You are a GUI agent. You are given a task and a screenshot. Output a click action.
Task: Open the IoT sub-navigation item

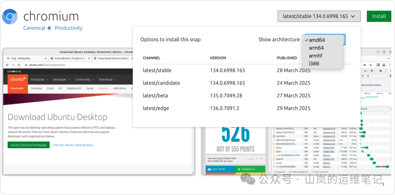(60, 88)
